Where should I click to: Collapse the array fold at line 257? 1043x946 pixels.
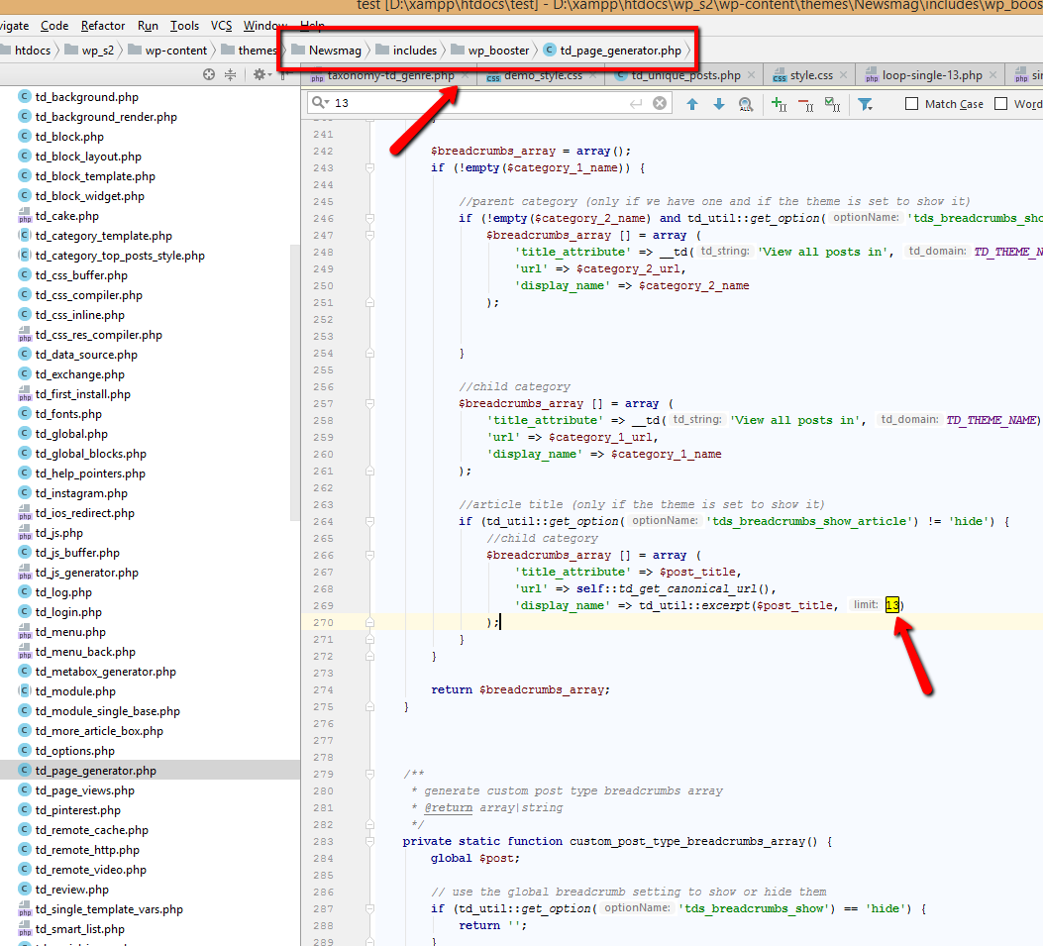point(369,404)
